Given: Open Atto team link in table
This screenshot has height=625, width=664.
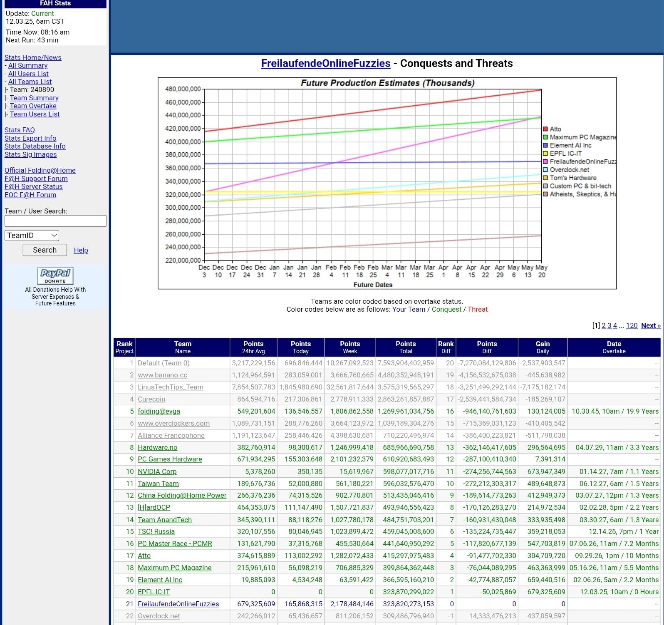Looking at the screenshot, I should [144, 556].
